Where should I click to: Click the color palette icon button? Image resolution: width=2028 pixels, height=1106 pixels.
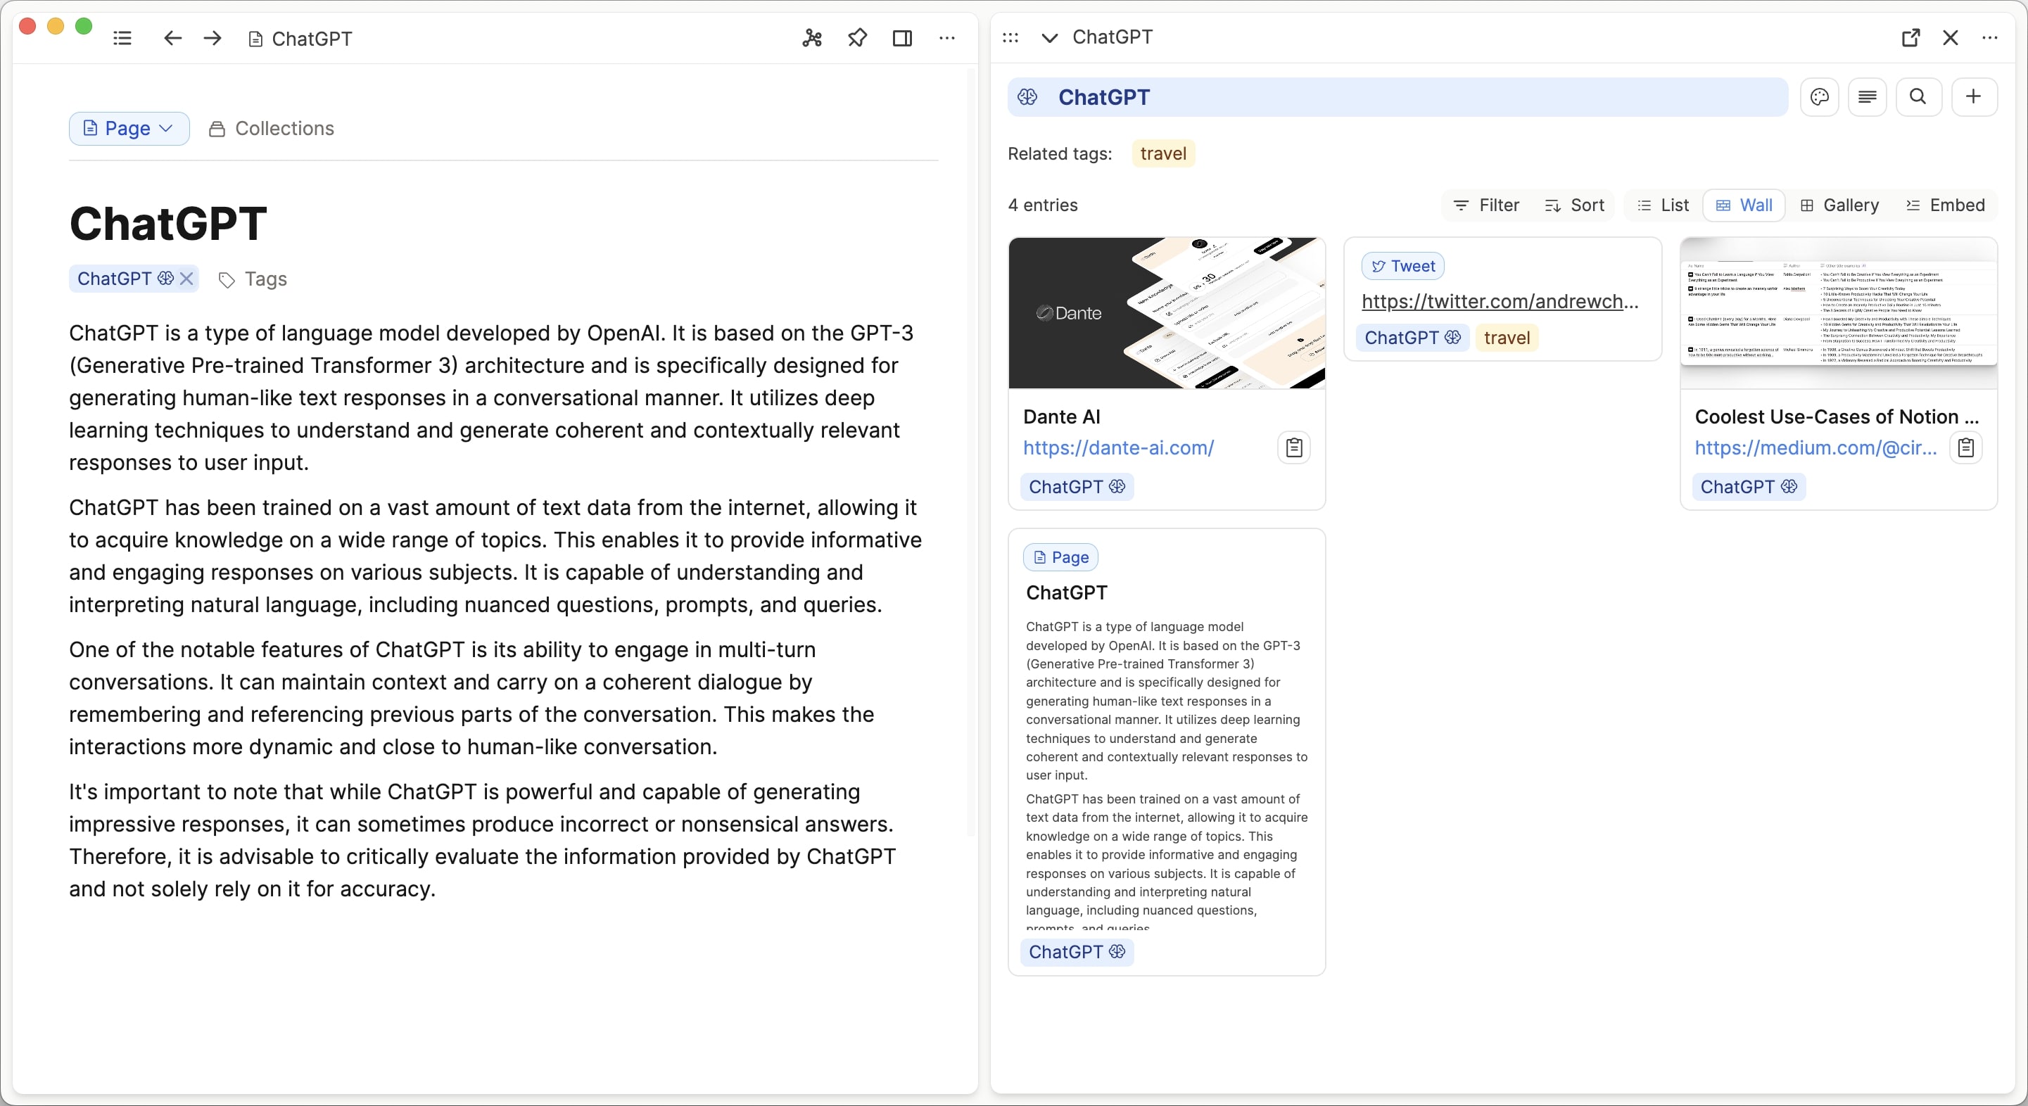click(1818, 97)
